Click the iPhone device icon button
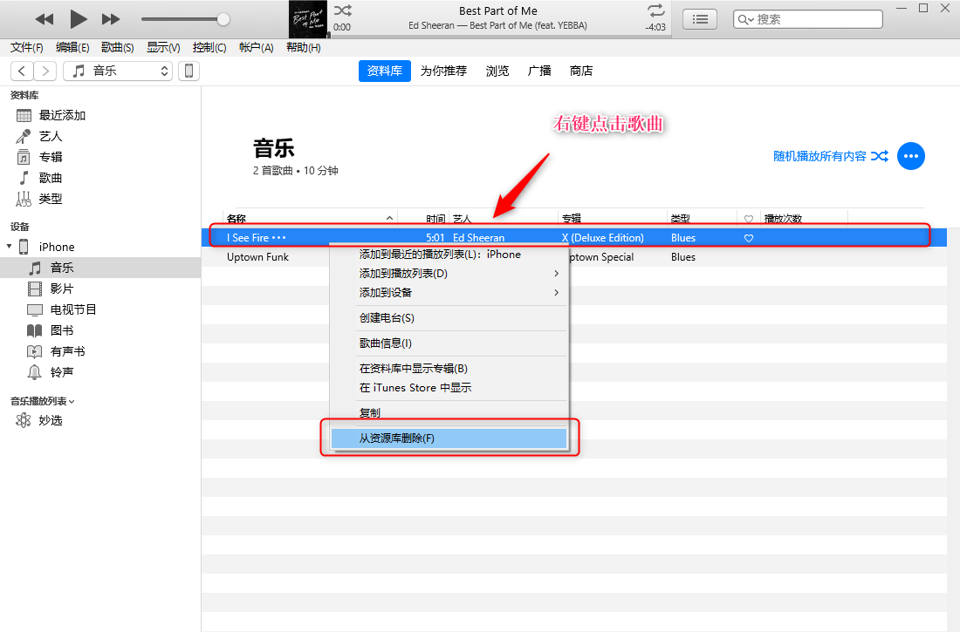 coord(189,71)
